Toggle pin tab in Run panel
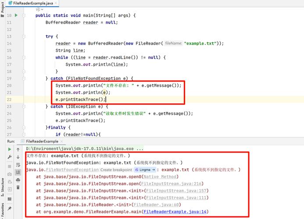The width and height of the screenshot is (304, 219). 10,208
